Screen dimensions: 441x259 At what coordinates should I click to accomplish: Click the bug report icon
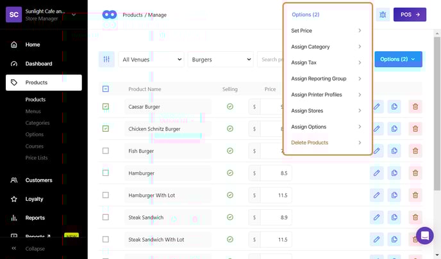pyautogui.click(x=383, y=14)
